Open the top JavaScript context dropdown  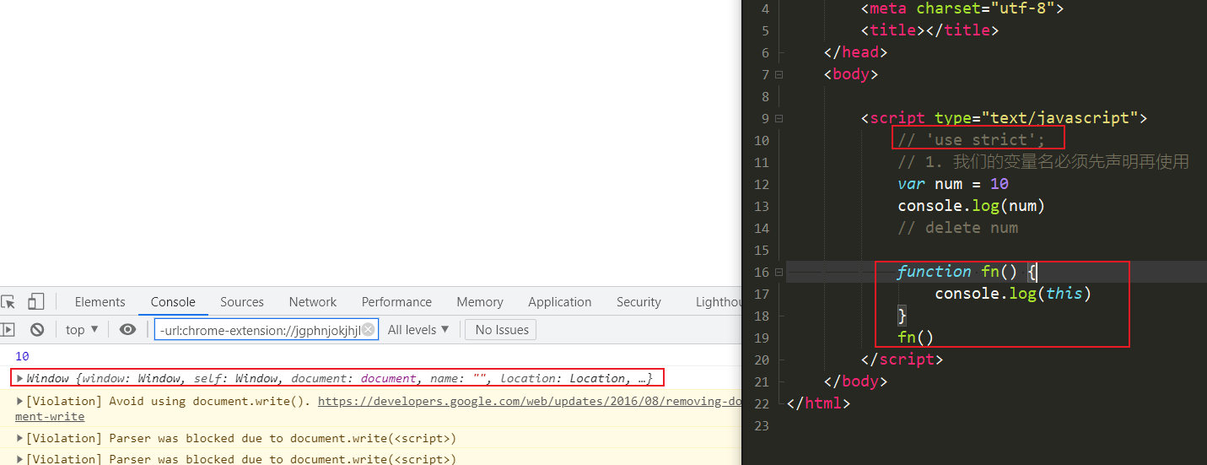coord(82,330)
